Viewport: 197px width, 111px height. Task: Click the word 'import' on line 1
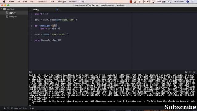[x=38, y=14]
